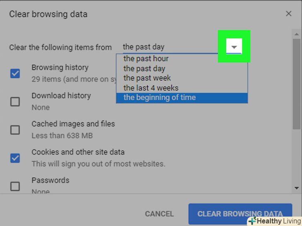Open the time range dropdown arrow

[234, 47]
